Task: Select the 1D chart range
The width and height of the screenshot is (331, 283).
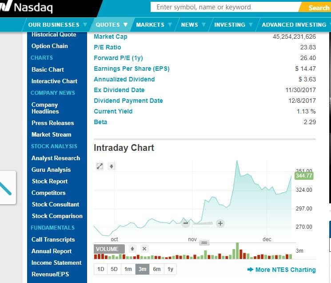Action: (101, 269)
